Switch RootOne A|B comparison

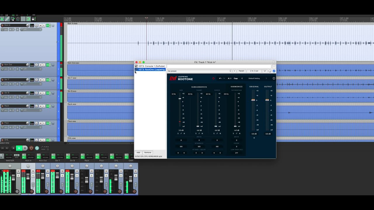pos(230,78)
